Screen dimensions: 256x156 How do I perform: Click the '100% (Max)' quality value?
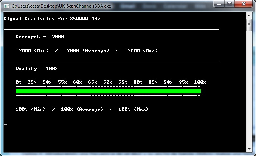click(133, 109)
